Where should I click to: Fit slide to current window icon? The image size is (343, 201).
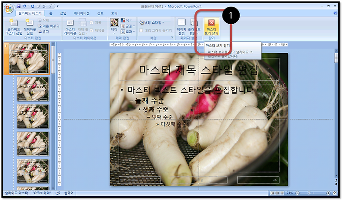tap(335, 193)
